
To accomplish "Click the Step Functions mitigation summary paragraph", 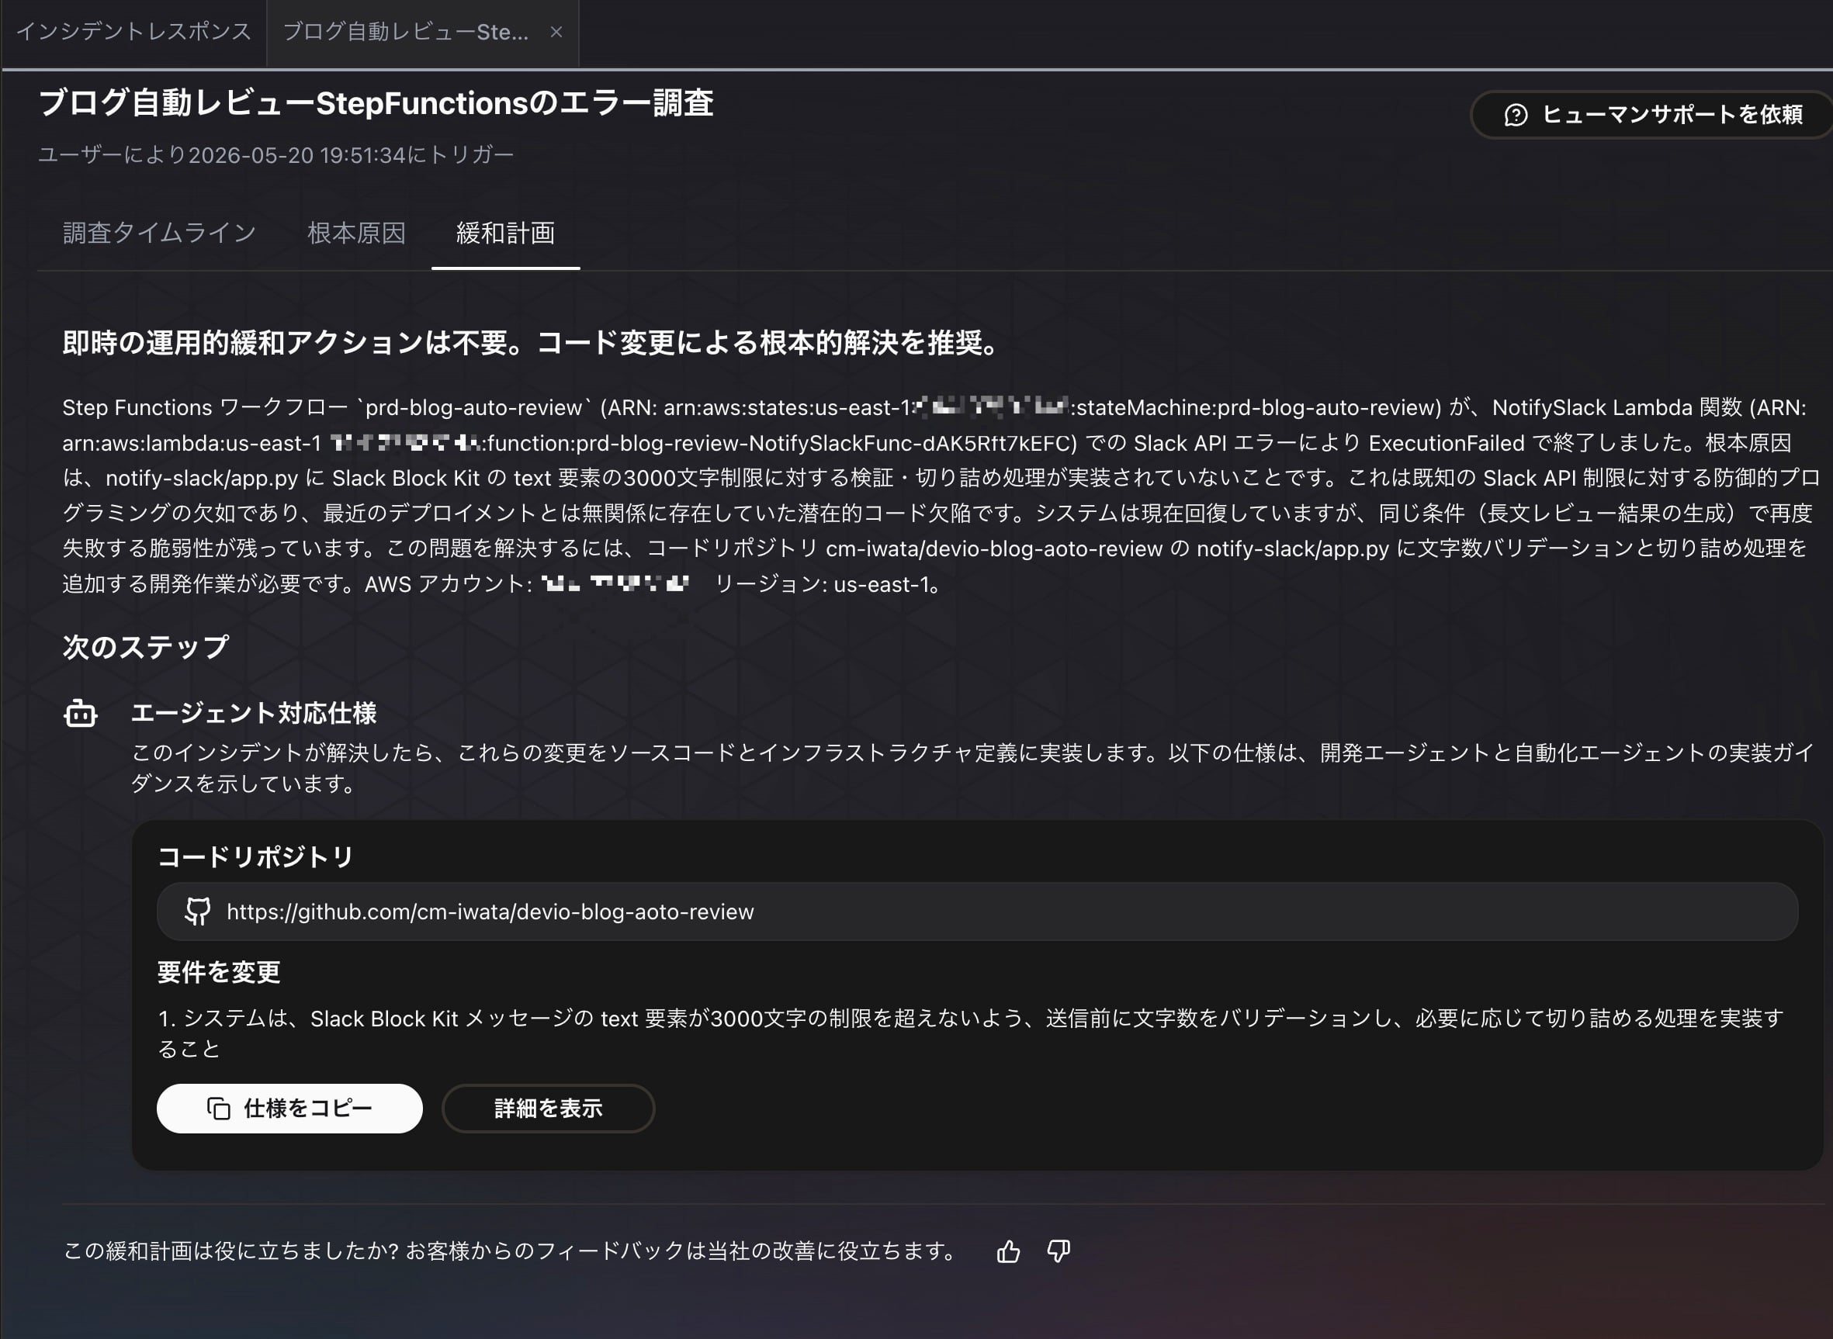I will click(941, 495).
